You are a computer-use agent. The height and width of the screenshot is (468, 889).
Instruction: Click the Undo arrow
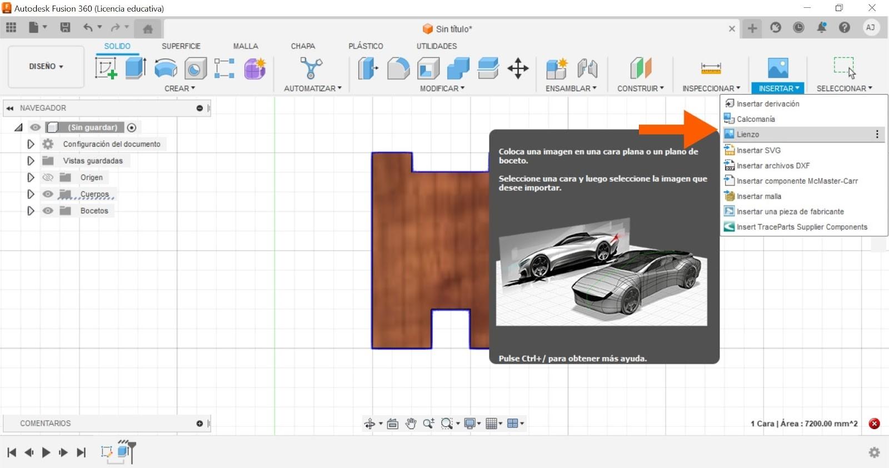88,27
